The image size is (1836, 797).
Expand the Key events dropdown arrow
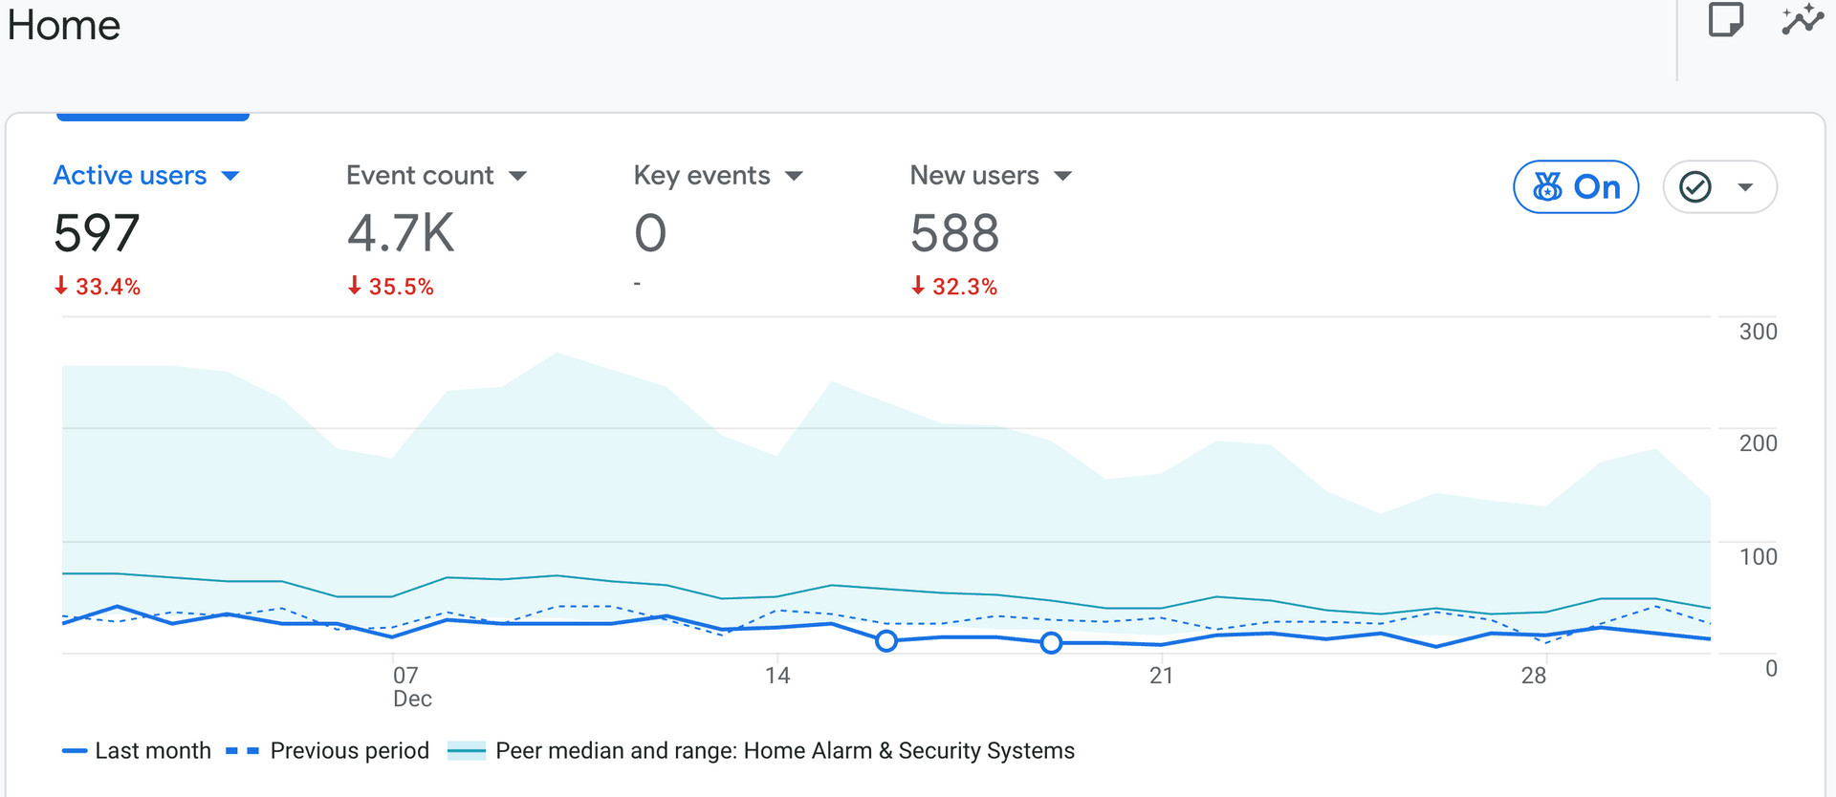point(794,176)
